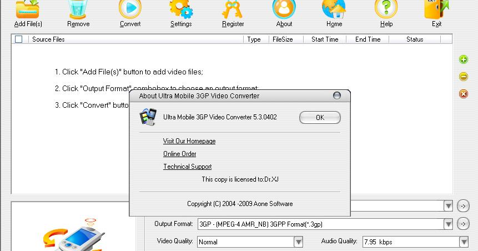Click the FileSize column header
This screenshot has height=251, width=478.
coord(286,39)
